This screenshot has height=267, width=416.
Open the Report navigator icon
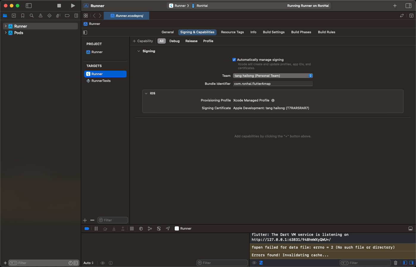click(x=76, y=16)
